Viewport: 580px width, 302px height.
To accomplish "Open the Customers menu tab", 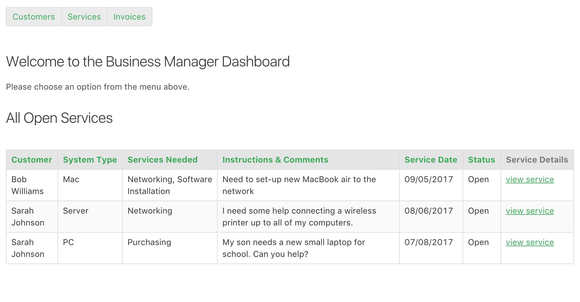I will coord(33,17).
